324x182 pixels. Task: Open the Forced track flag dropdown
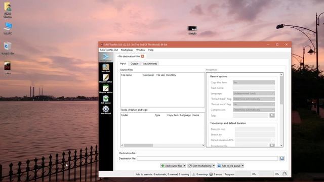point(254,104)
